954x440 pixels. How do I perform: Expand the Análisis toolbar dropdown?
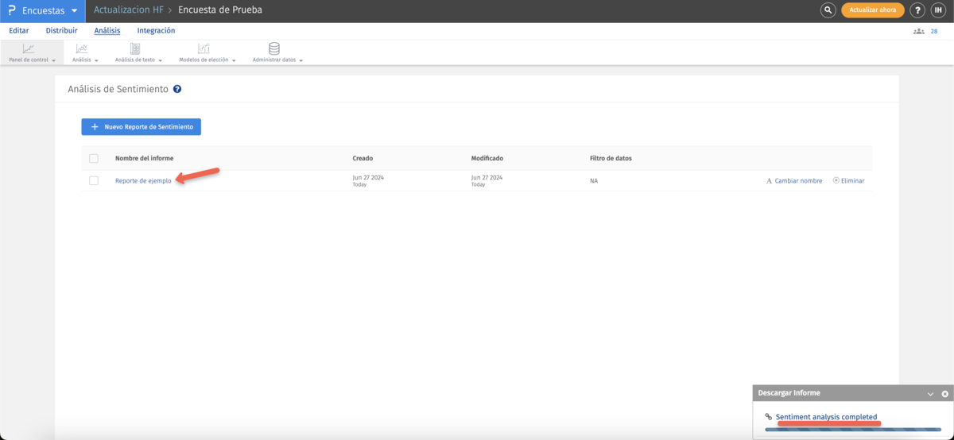pos(85,60)
